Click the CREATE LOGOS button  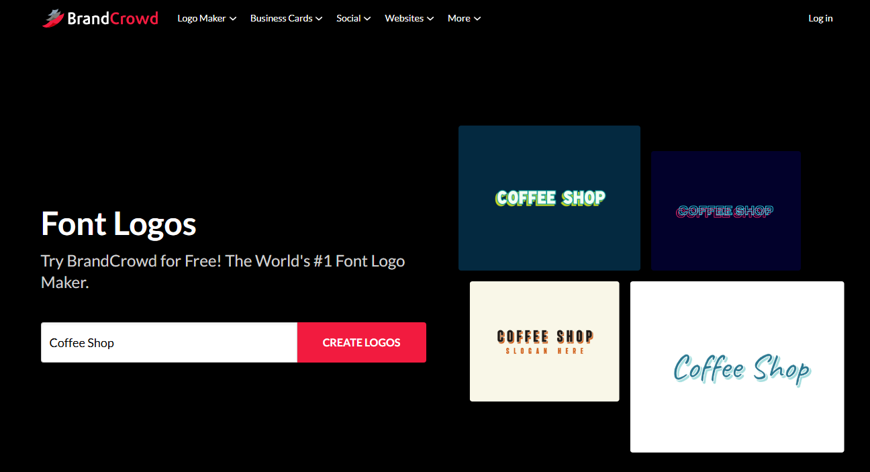362,342
